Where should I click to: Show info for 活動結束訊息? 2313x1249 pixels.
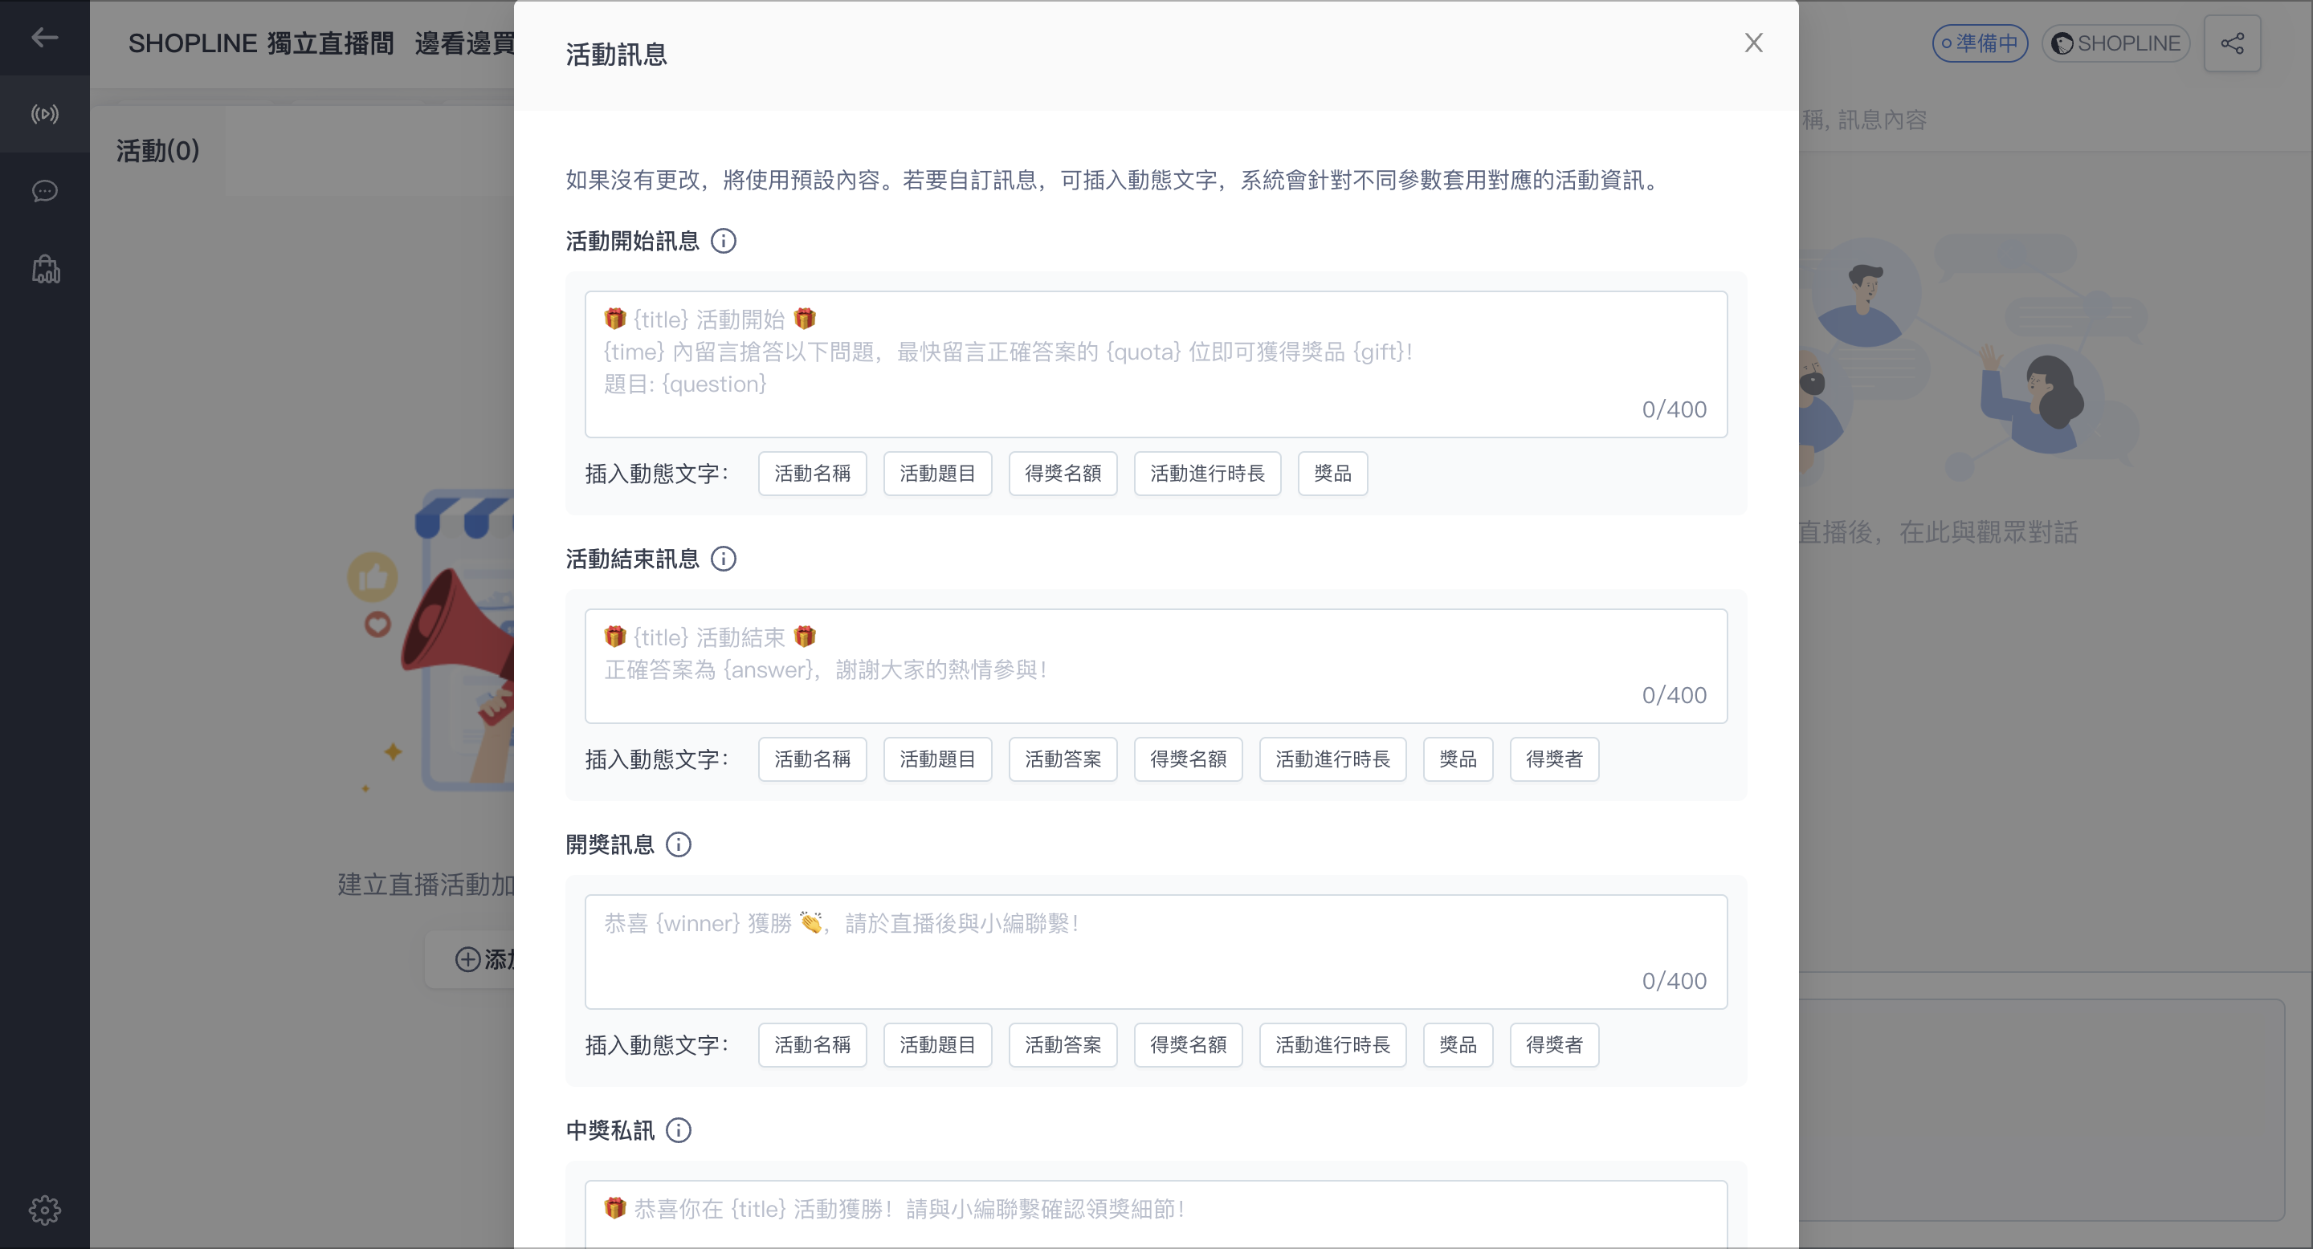(x=723, y=559)
